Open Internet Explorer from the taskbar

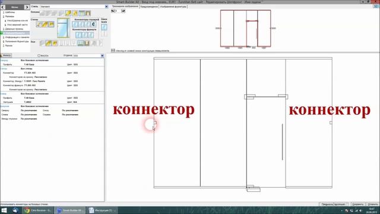pyautogui.click(x=15, y=210)
